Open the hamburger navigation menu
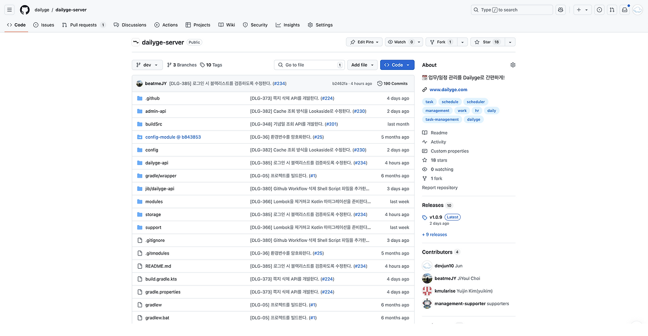The image size is (648, 336). point(10,10)
